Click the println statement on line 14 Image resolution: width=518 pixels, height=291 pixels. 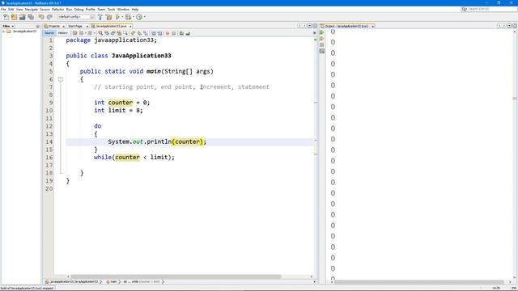(157, 141)
